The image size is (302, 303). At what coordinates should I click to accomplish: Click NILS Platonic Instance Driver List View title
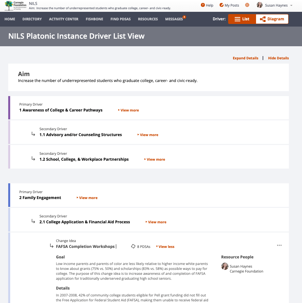click(76, 36)
